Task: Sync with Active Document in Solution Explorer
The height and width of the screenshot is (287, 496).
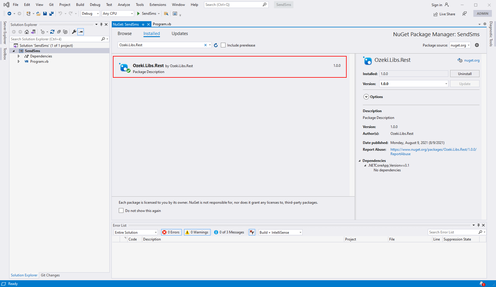Action: [52, 32]
